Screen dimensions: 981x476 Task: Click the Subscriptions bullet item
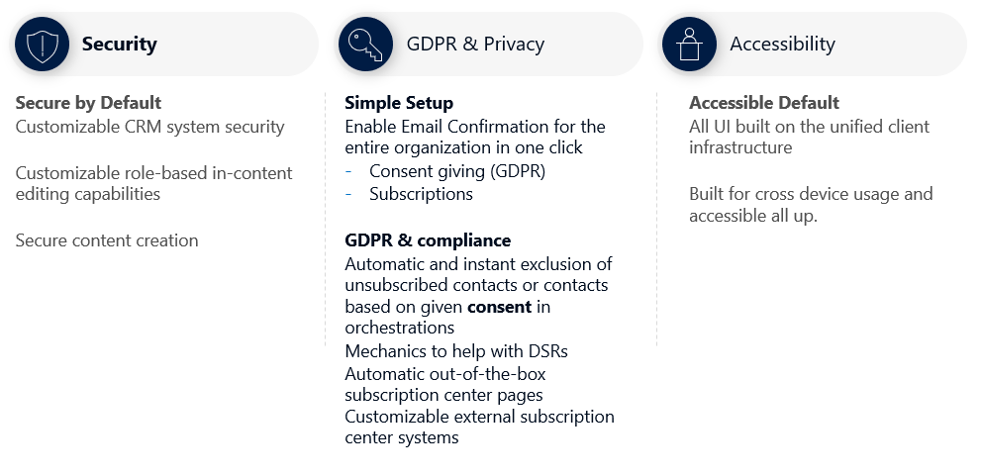coord(421,194)
